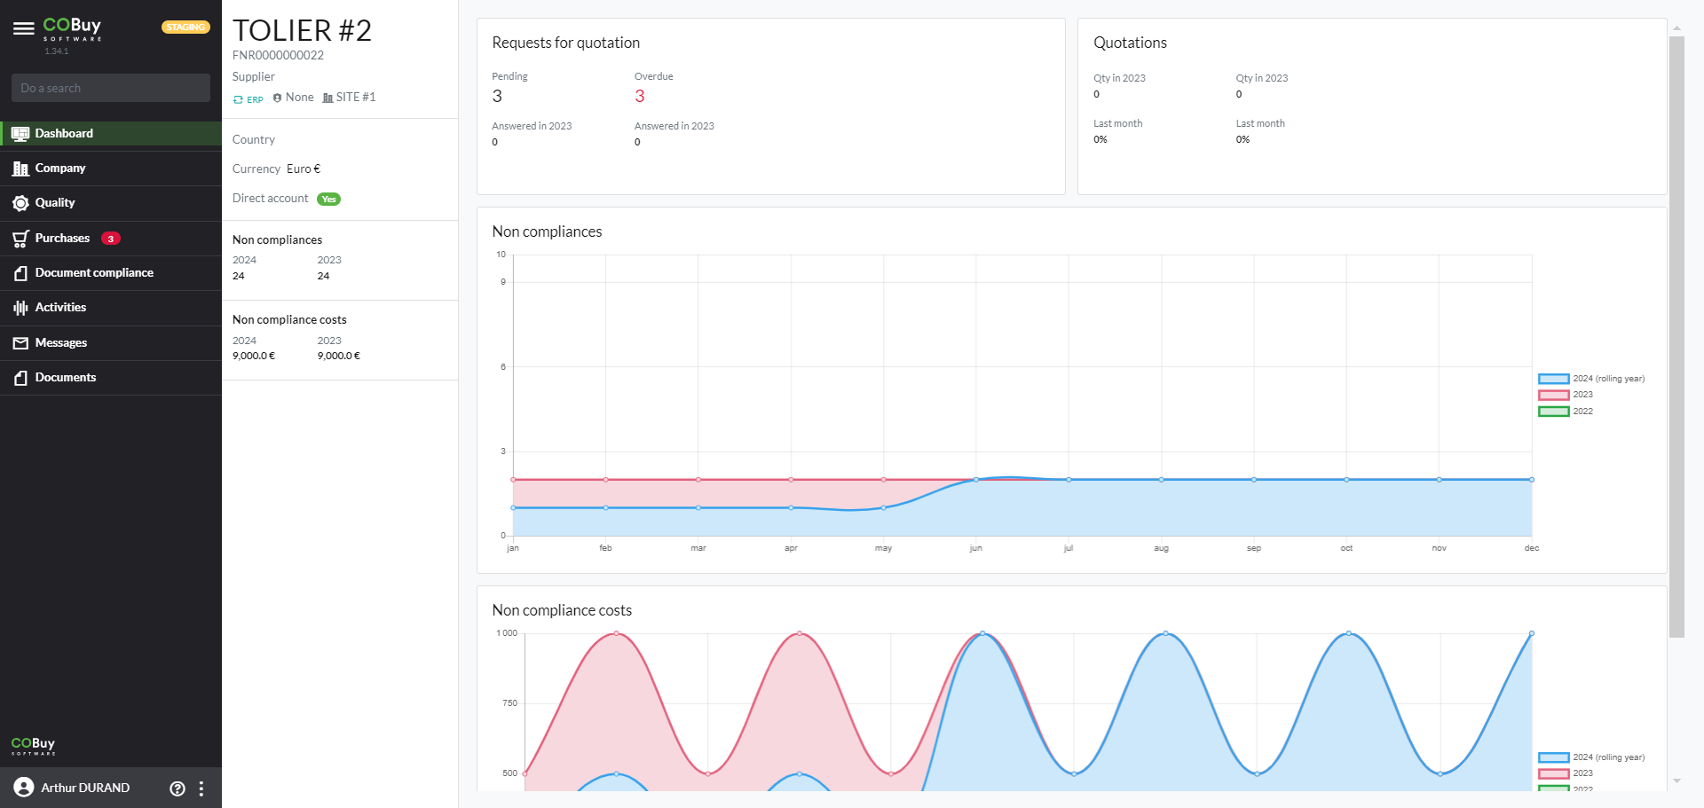Click the Messages envelope icon
Image resolution: width=1704 pixels, height=808 pixels.
point(20,343)
